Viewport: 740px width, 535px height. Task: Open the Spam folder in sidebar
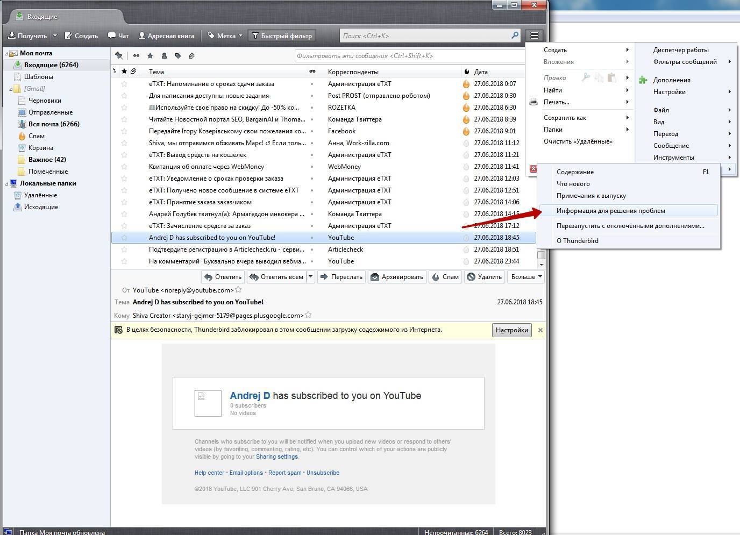click(37, 136)
